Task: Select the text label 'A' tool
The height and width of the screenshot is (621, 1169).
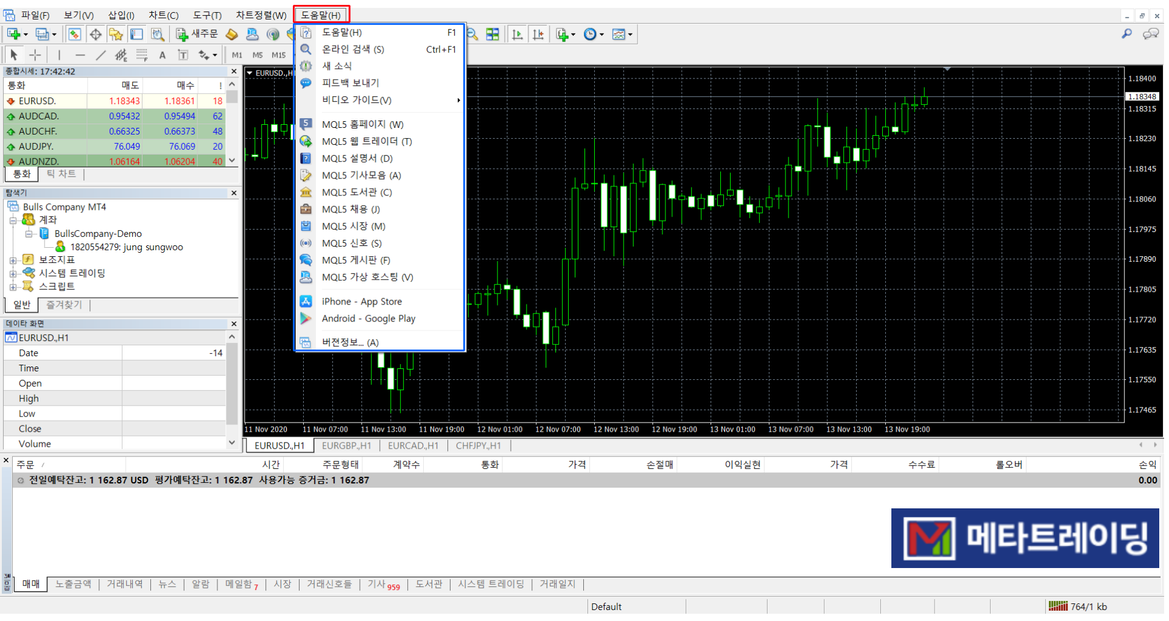Action: click(162, 55)
